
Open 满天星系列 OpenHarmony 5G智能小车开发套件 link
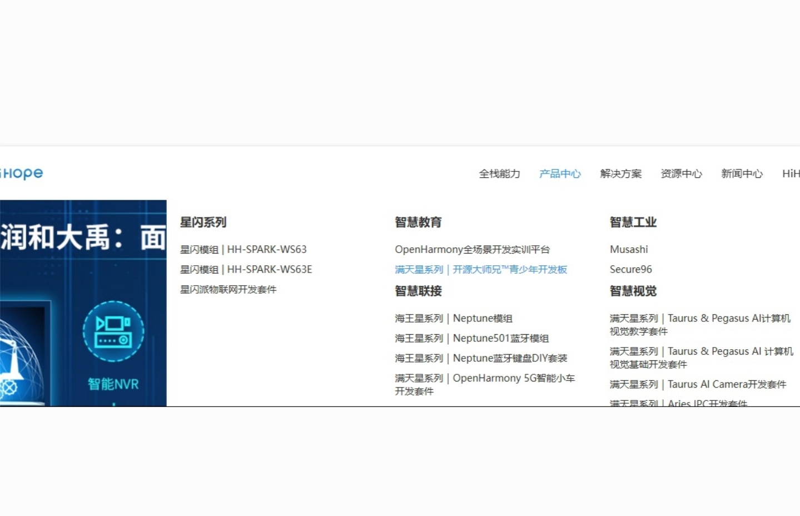pos(485,385)
